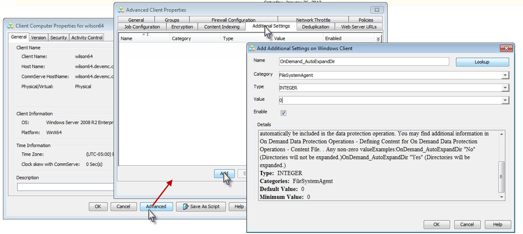Open the Value dropdown list arrow
523x234 pixels.
(x=505, y=100)
